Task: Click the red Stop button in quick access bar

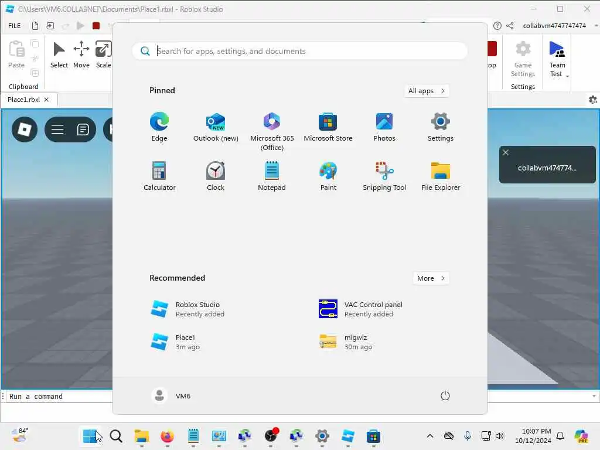Action: [96, 26]
